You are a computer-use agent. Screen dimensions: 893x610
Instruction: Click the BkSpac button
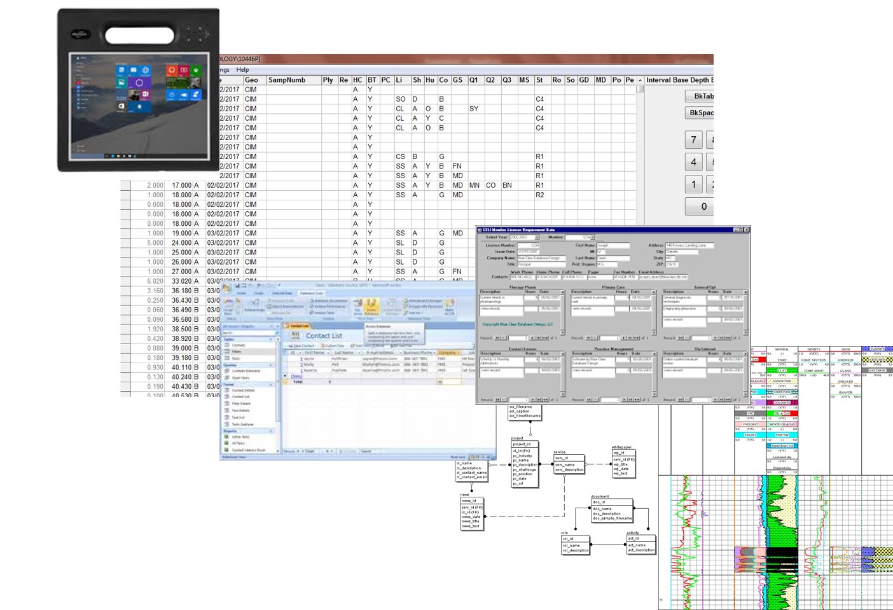point(700,113)
